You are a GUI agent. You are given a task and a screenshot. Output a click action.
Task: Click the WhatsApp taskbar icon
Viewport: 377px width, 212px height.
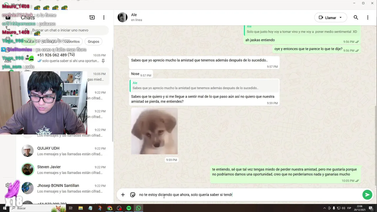tap(138, 208)
